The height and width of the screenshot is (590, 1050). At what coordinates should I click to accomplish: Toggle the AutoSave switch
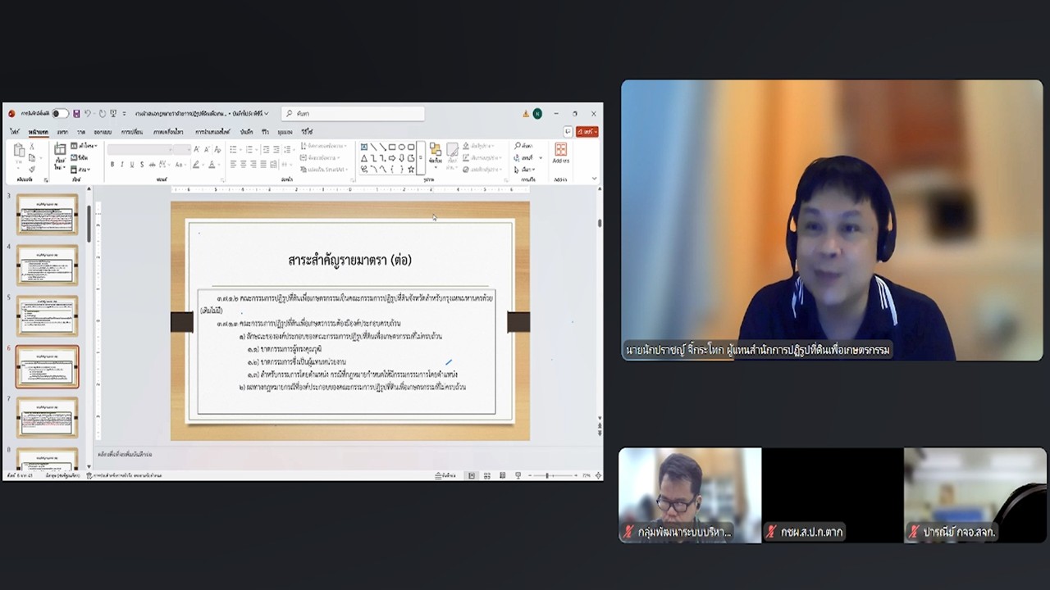click(59, 114)
